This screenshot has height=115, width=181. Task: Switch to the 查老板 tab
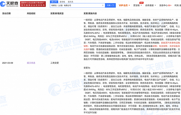(x=62, y=2)
